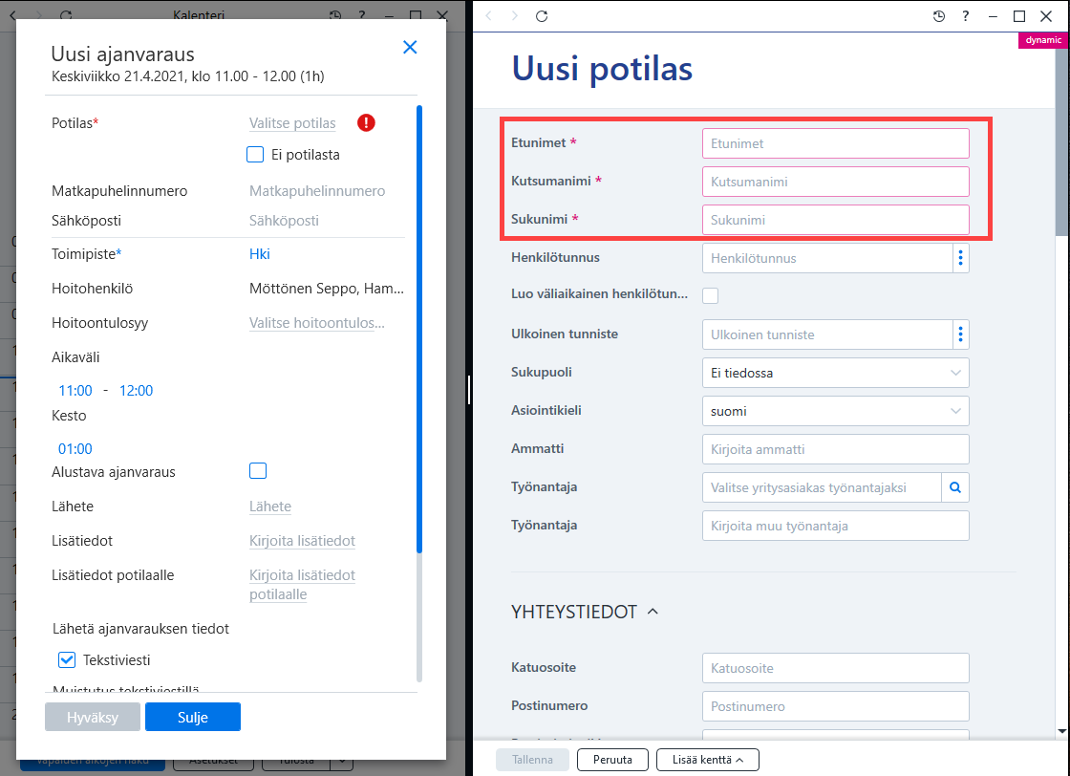
Task: Click end time 12:00
Action: (136, 390)
